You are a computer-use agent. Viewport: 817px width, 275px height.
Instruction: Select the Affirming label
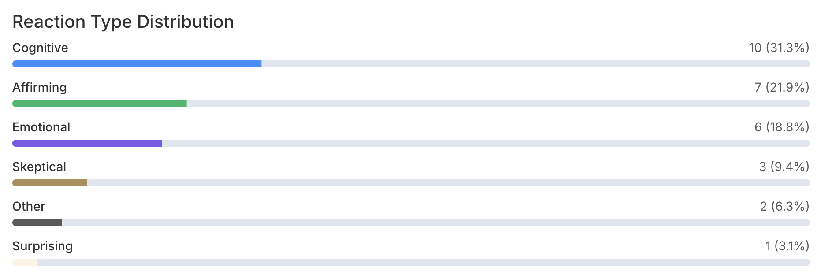(x=40, y=87)
